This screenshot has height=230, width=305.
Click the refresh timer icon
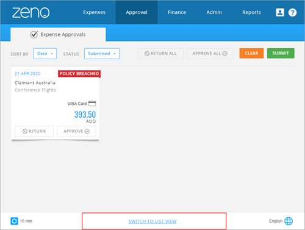coord(14,221)
